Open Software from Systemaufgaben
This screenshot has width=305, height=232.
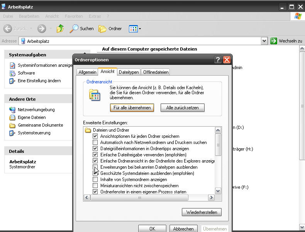tap(26, 73)
